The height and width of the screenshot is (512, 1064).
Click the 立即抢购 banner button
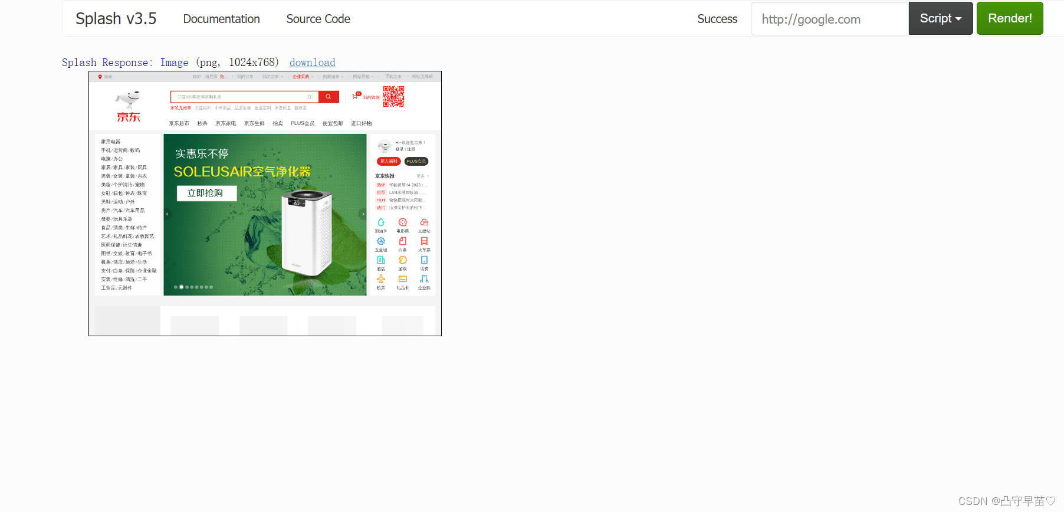point(206,193)
